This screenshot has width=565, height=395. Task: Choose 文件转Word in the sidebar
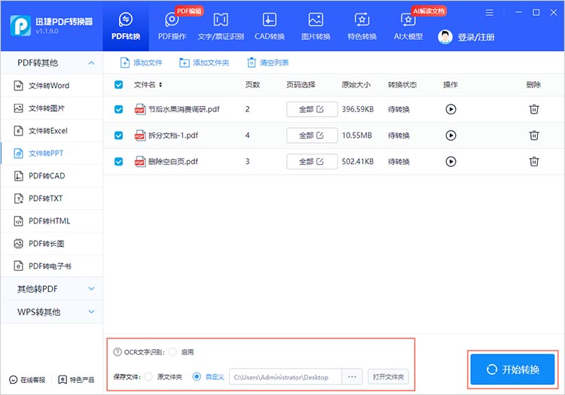point(49,86)
